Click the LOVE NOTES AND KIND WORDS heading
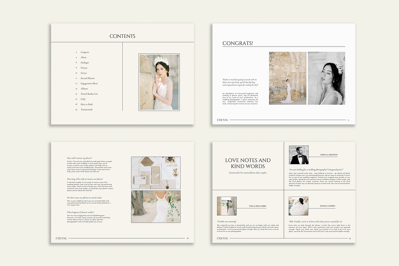 (248, 163)
